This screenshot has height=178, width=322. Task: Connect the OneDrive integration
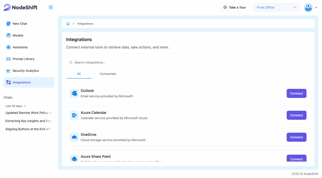[x=296, y=137]
